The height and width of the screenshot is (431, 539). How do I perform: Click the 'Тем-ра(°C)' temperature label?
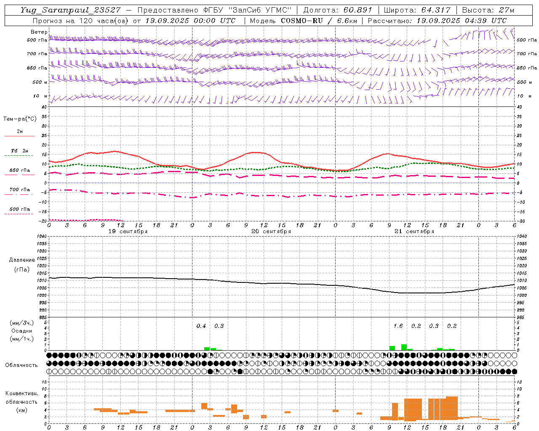pyautogui.click(x=20, y=119)
